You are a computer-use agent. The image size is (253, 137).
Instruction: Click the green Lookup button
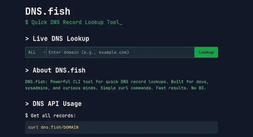[206, 52]
